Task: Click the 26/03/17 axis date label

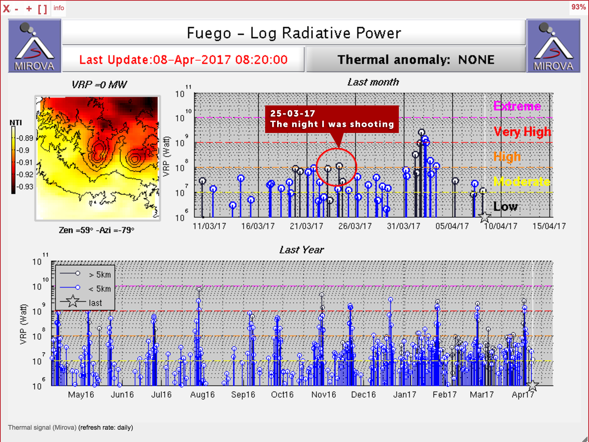Action: (355, 226)
